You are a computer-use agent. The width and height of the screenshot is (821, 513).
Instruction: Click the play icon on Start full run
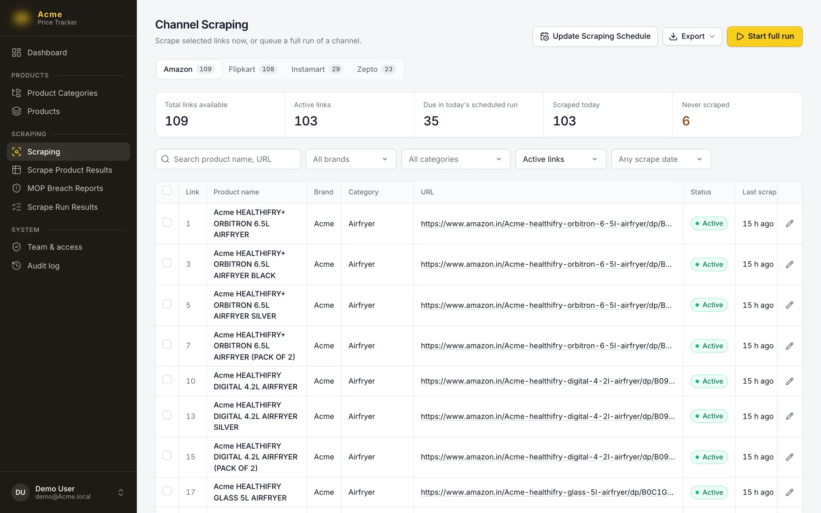pos(740,37)
